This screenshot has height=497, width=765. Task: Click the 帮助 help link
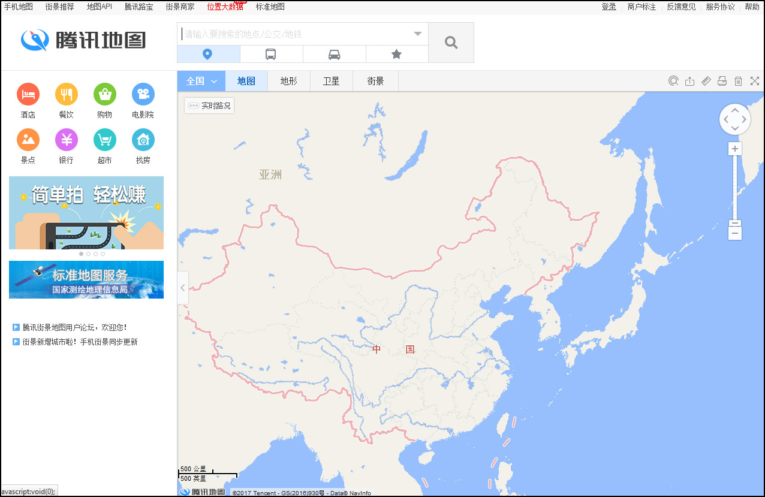pos(752,7)
